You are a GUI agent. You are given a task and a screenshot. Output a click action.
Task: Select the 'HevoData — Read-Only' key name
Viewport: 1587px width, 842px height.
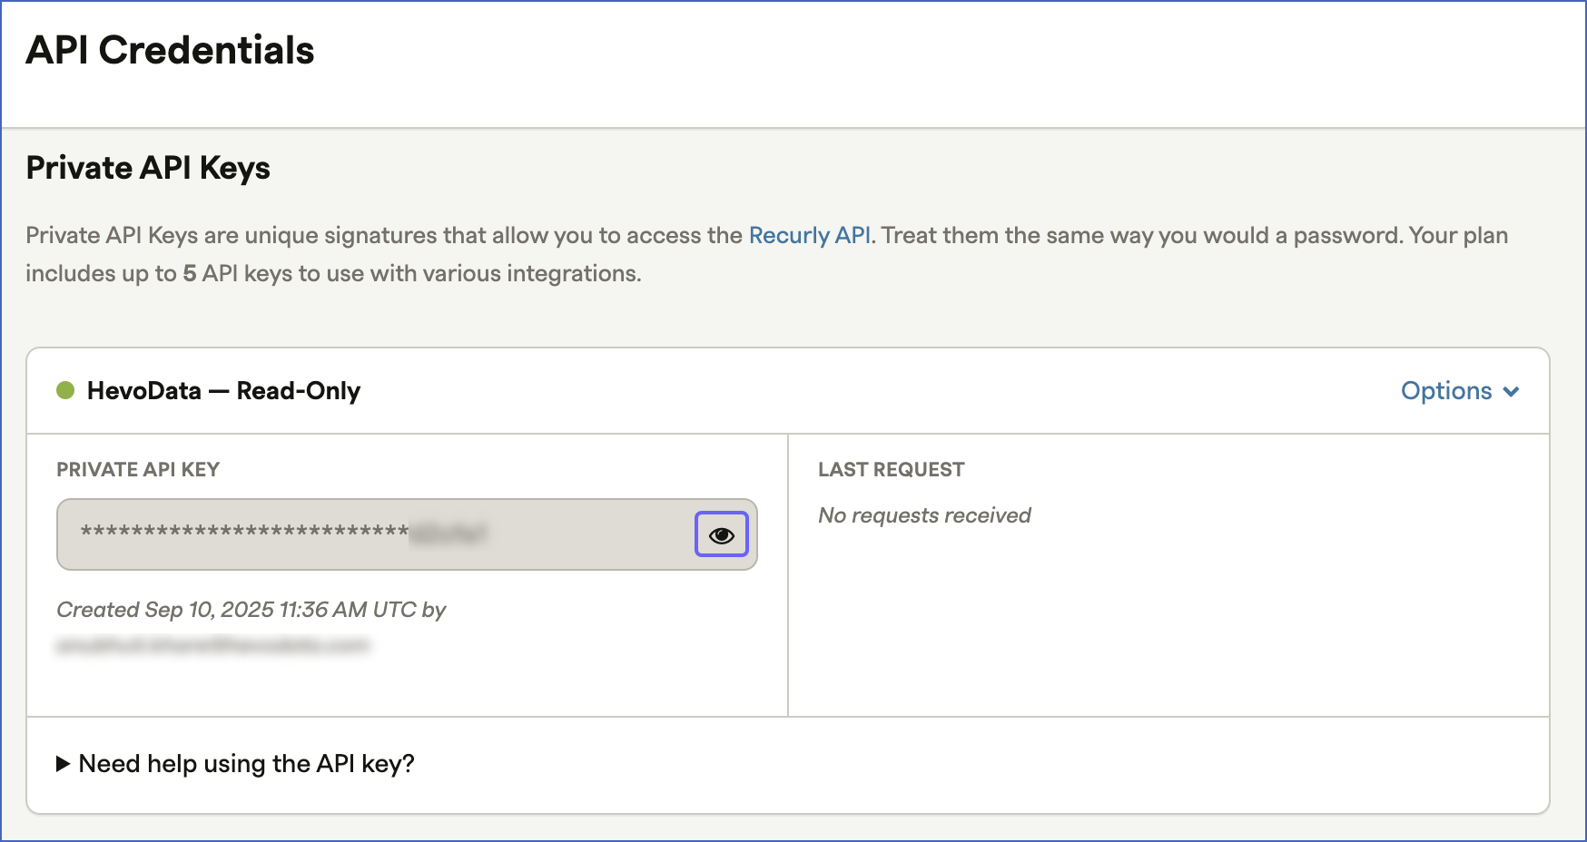pyautogui.click(x=223, y=391)
